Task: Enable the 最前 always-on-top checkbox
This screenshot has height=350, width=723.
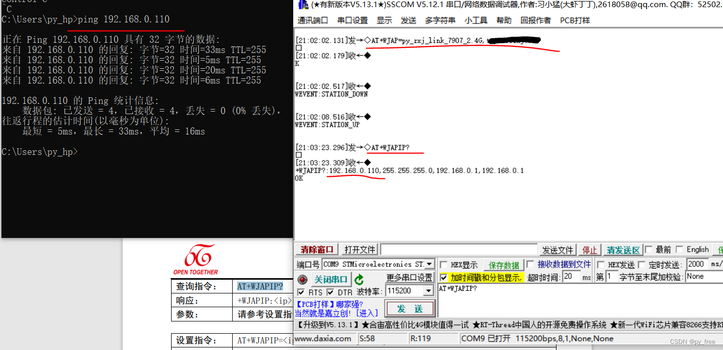Action: click(x=649, y=250)
